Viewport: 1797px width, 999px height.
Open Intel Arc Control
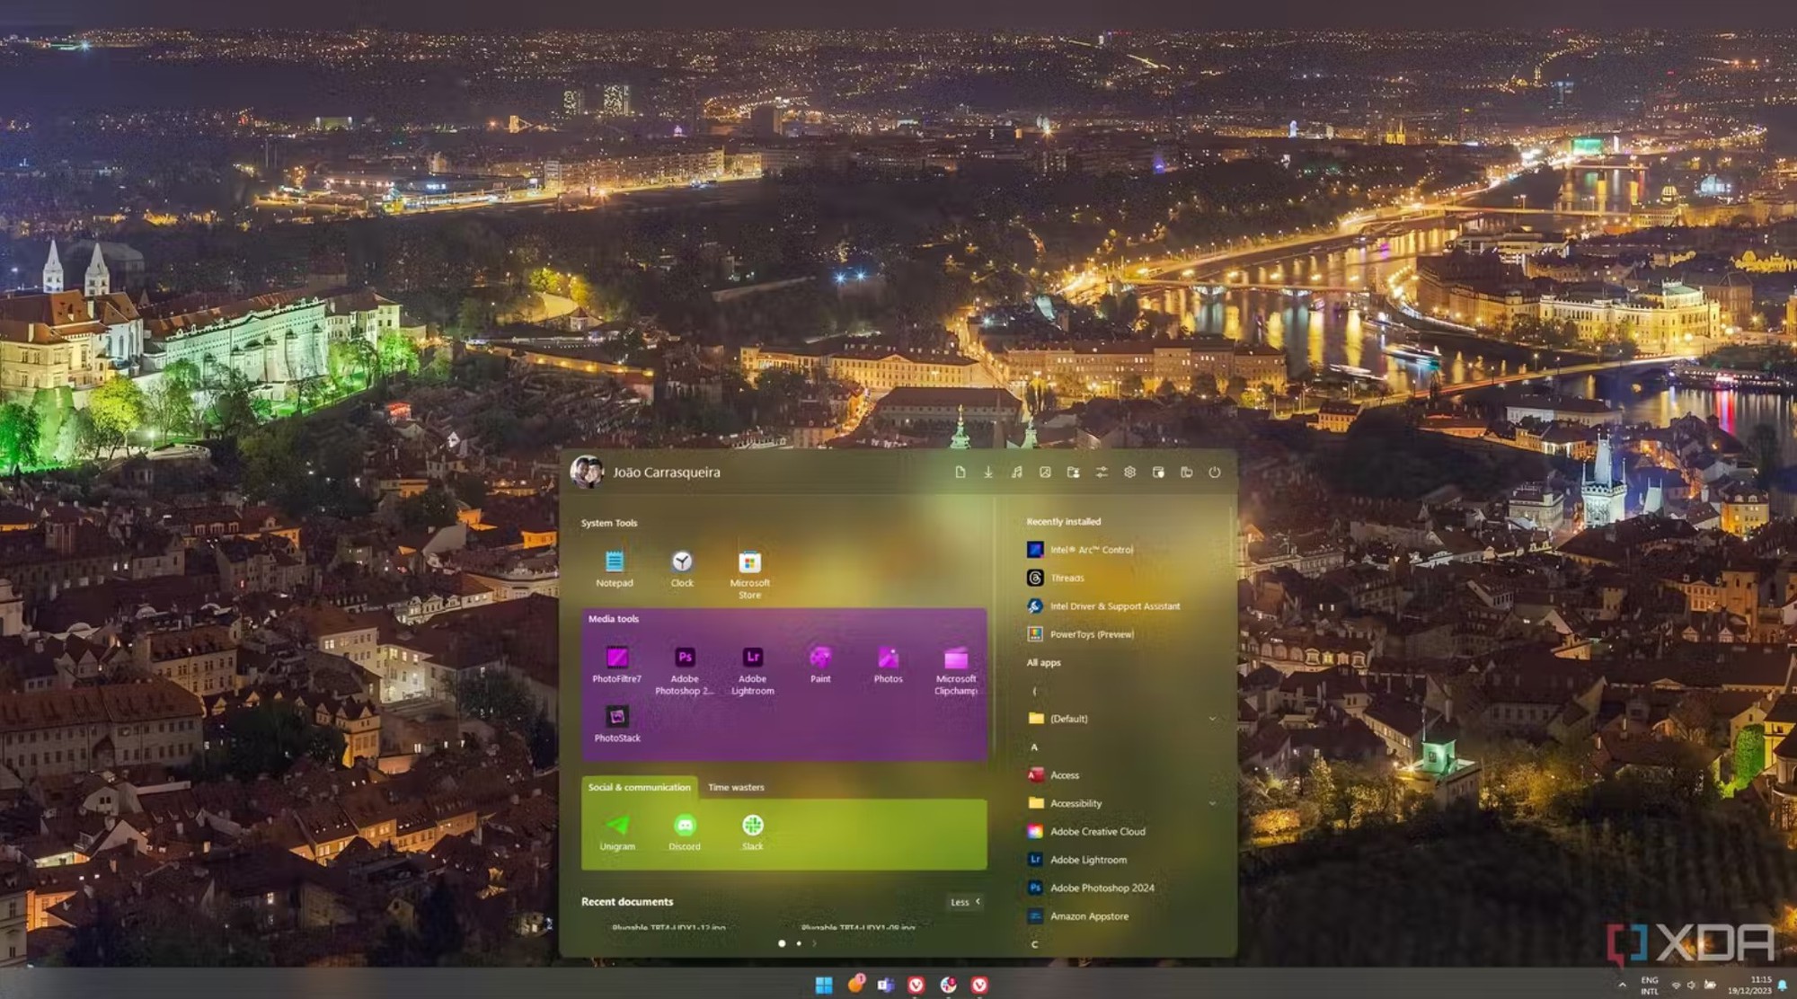click(1092, 549)
